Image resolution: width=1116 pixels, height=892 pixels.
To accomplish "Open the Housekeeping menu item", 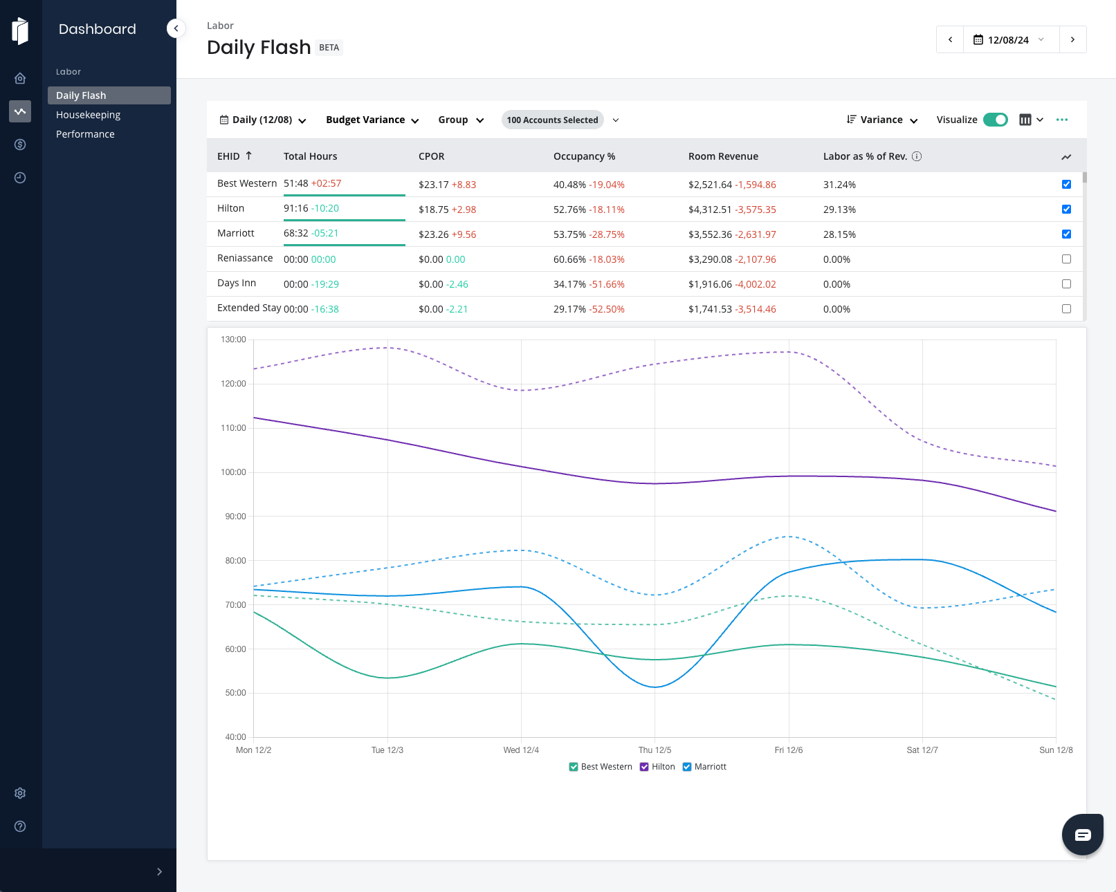I will click(89, 115).
